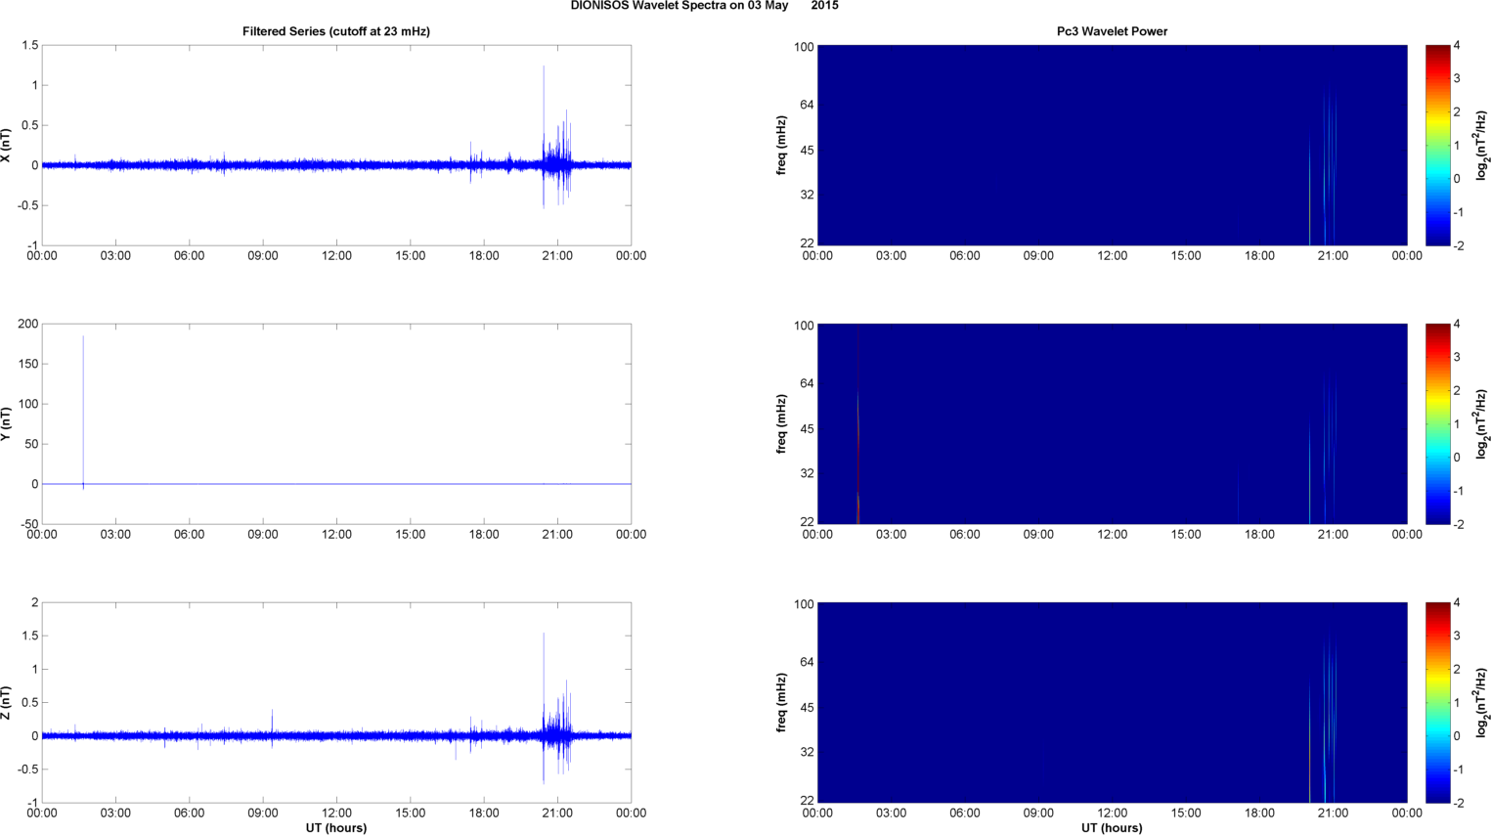Pick the colorbar beside the Z-component spectrogram
This screenshot has width=1491, height=835.
pos(1437,702)
